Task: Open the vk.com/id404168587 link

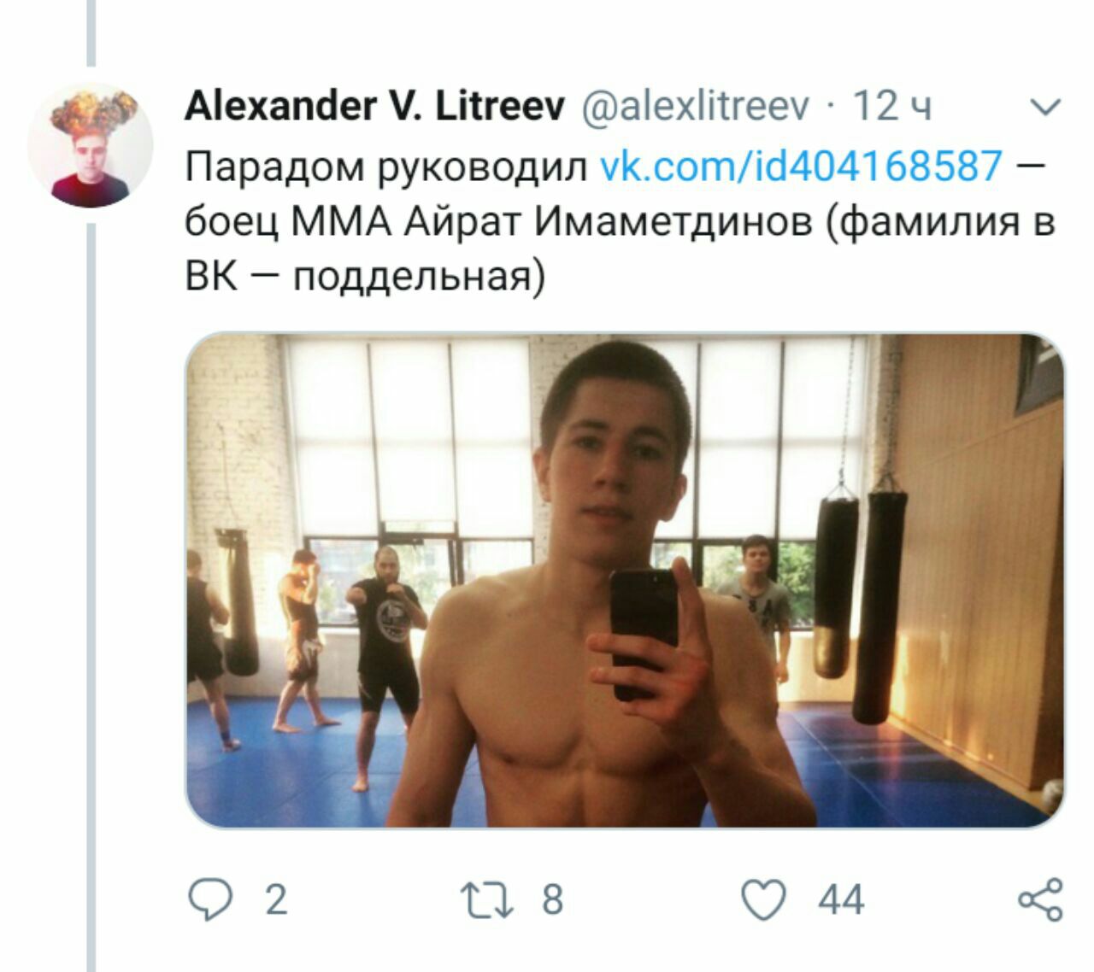Action: point(802,165)
